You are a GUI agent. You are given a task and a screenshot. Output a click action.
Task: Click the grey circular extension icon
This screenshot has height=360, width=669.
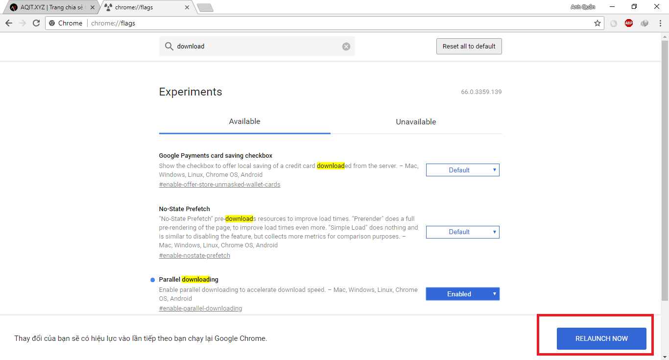[x=614, y=23]
